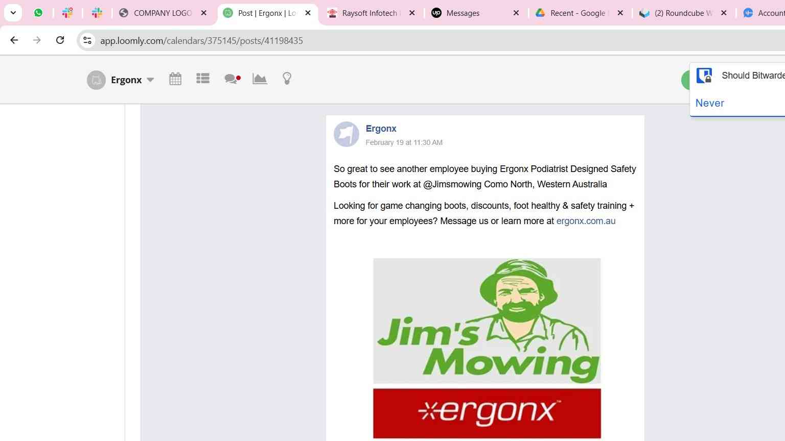The height and width of the screenshot is (441, 785).
Task: Expand the Ergonx calendar dropdown arrow
Action: click(150, 80)
